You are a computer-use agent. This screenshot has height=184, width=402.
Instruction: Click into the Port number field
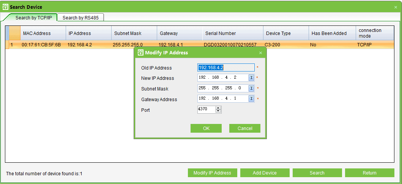[206, 109]
